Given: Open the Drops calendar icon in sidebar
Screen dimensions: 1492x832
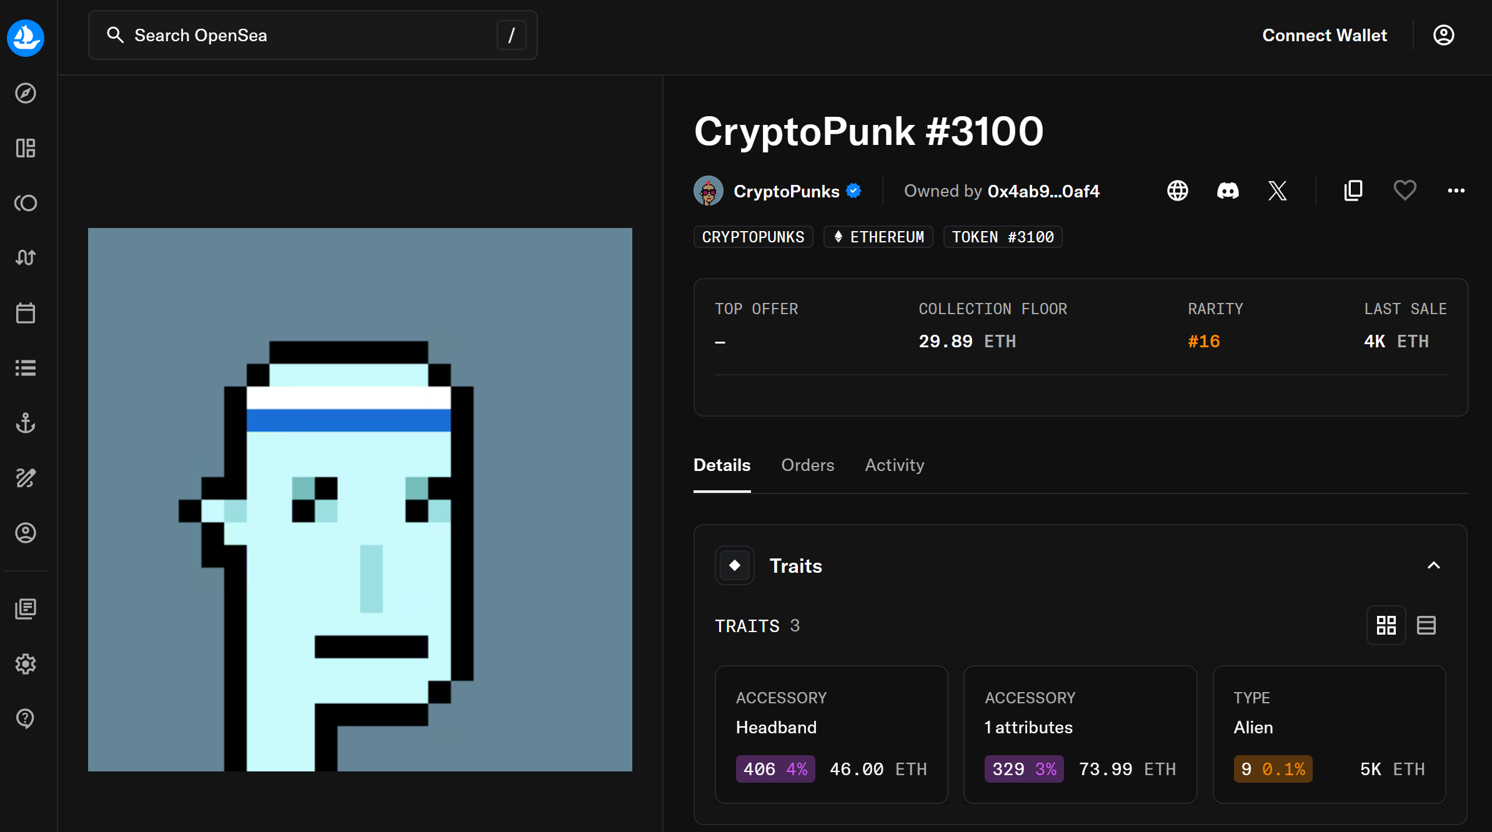Looking at the screenshot, I should point(26,313).
